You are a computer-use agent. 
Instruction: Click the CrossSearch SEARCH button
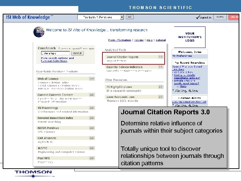tap(77, 53)
